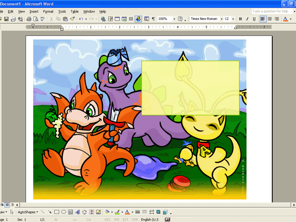Click the Insert Text Box icon
Viewport: 296px width, 222px height.
[70, 212]
